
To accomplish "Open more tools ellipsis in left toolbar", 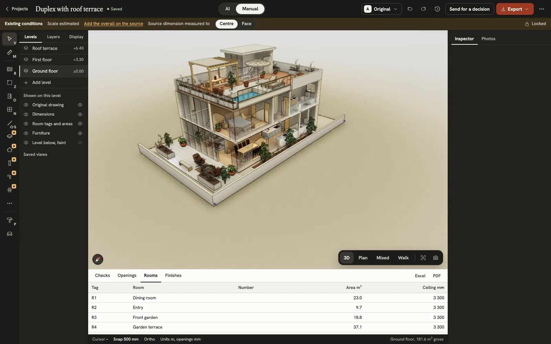I will 10,203.
